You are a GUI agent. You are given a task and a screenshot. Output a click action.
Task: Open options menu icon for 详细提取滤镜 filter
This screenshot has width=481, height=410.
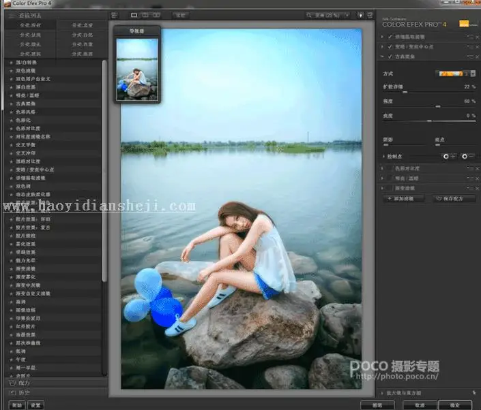(470, 37)
